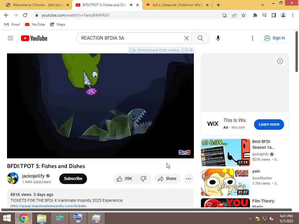Click the video player frame
Image resolution: width=299 pixels, height=224 pixels.
point(100,106)
